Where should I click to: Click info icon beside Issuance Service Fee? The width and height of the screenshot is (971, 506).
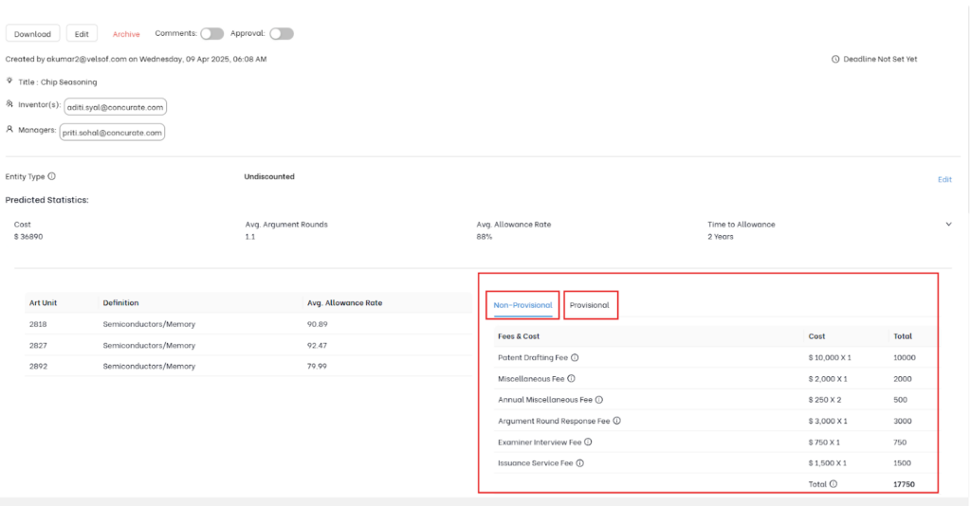(579, 463)
